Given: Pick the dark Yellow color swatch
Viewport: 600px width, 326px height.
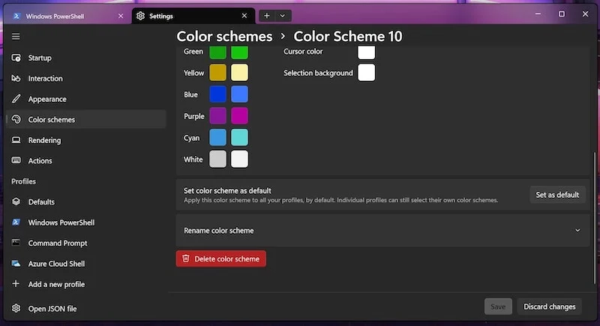Looking at the screenshot, I should pos(217,73).
